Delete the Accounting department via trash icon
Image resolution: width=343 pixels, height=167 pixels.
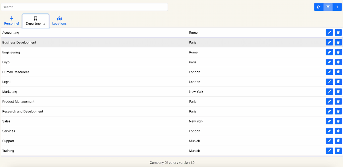point(338,33)
